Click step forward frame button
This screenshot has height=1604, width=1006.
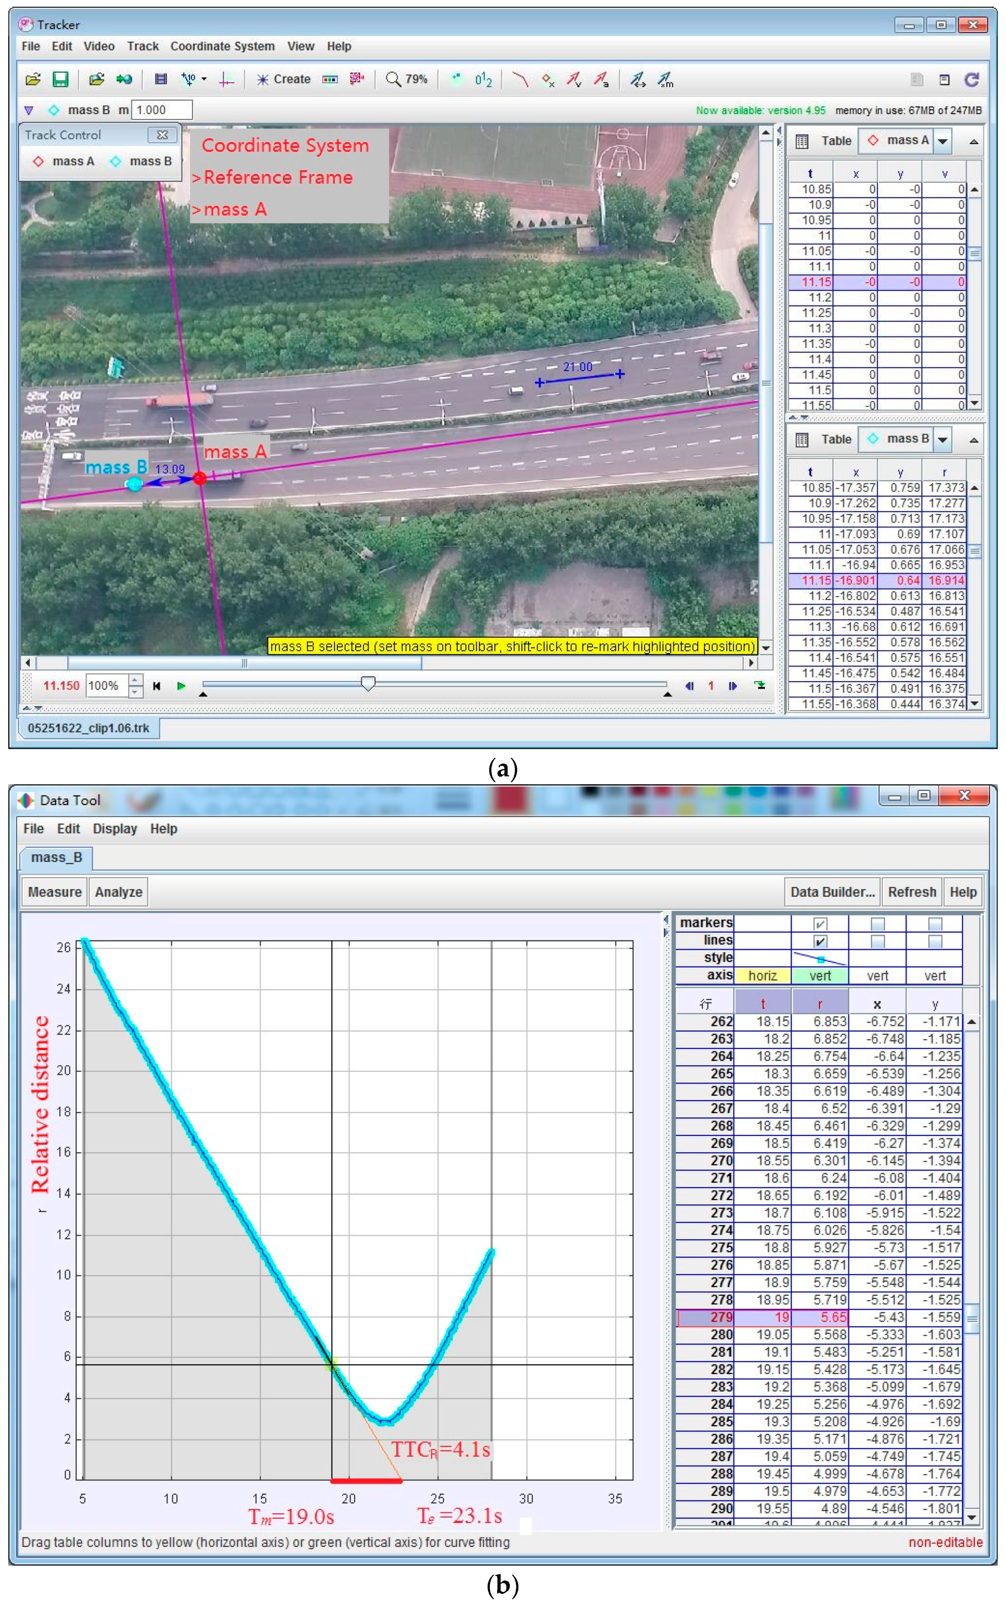(732, 685)
